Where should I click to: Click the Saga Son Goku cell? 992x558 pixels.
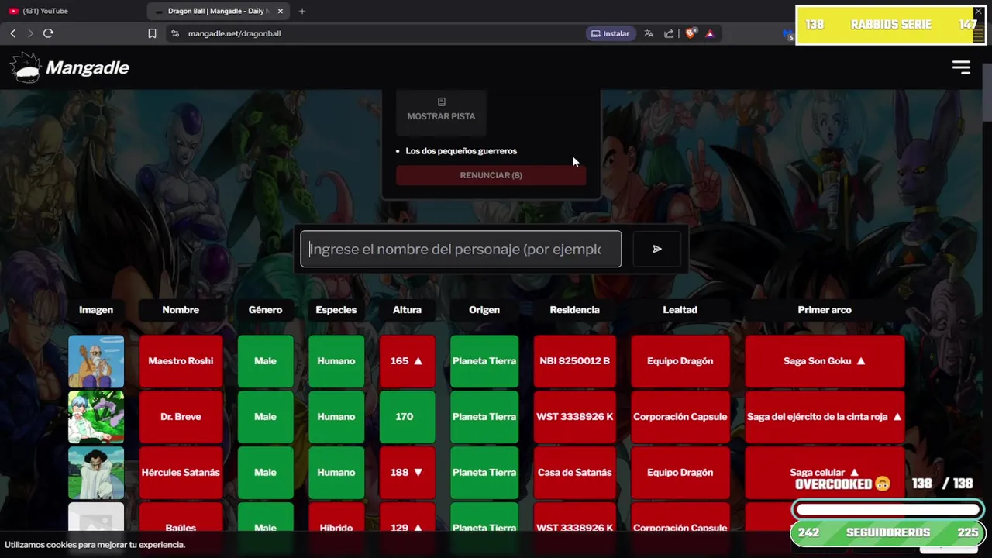click(x=825, y=361)
